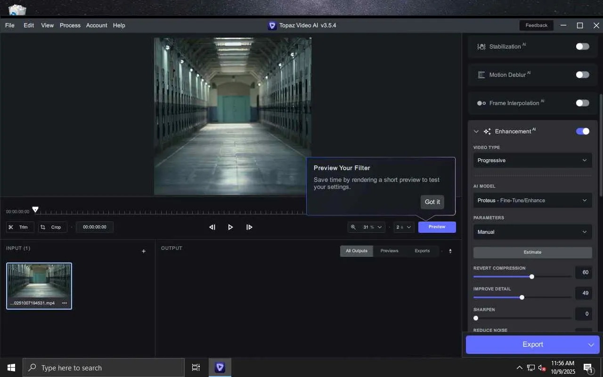Expand the Export options arrow
The image size is (603, 377).
pos(591,345)
